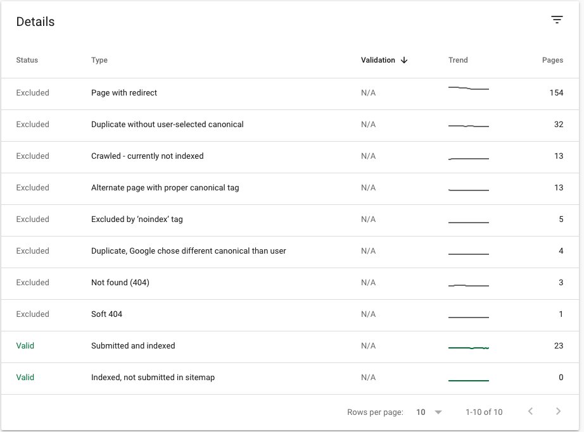584x432 pixels.
Task: Open 'Indexed, not submitted in sitemap' row
Action: 289,378
